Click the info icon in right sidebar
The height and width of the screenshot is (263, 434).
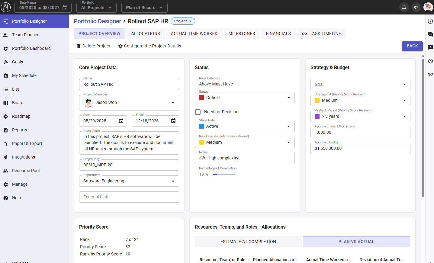[x=430, y=21]
